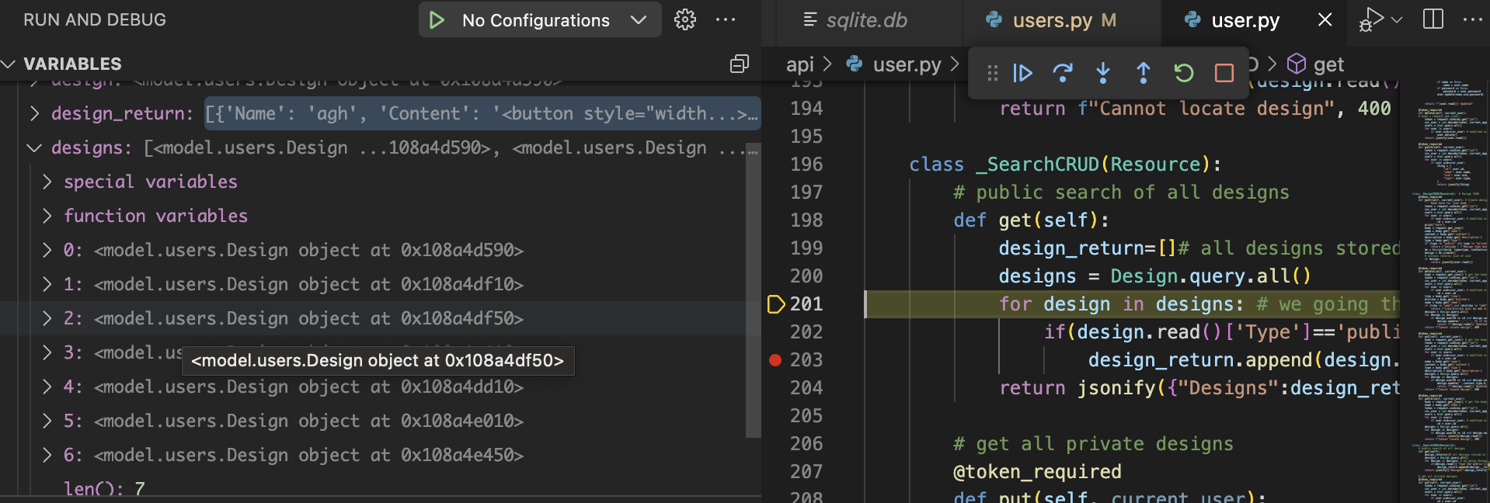1490x503 pixels.
Task: Expand designs item 2
Action: click(47, 318)
